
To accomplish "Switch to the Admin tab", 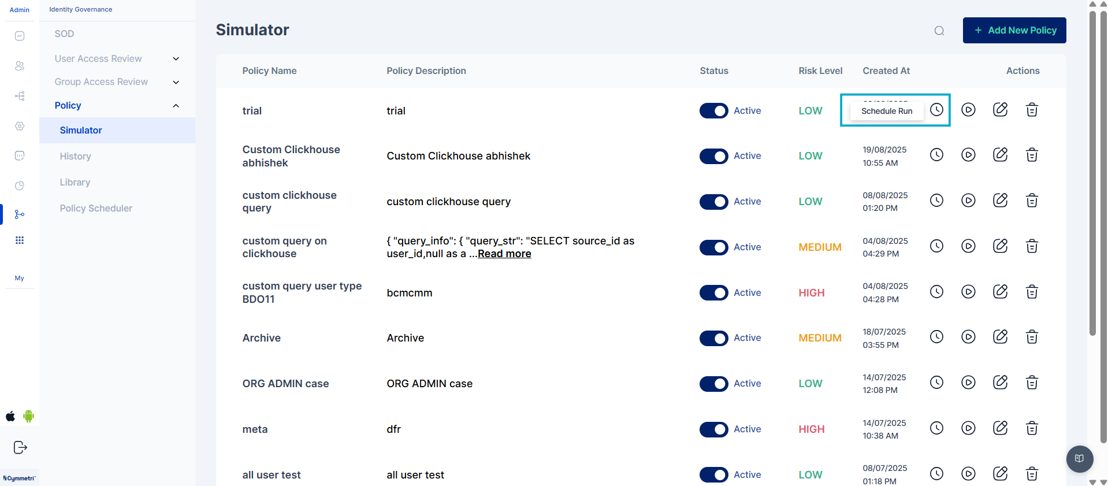I will [x=20, y=10].
